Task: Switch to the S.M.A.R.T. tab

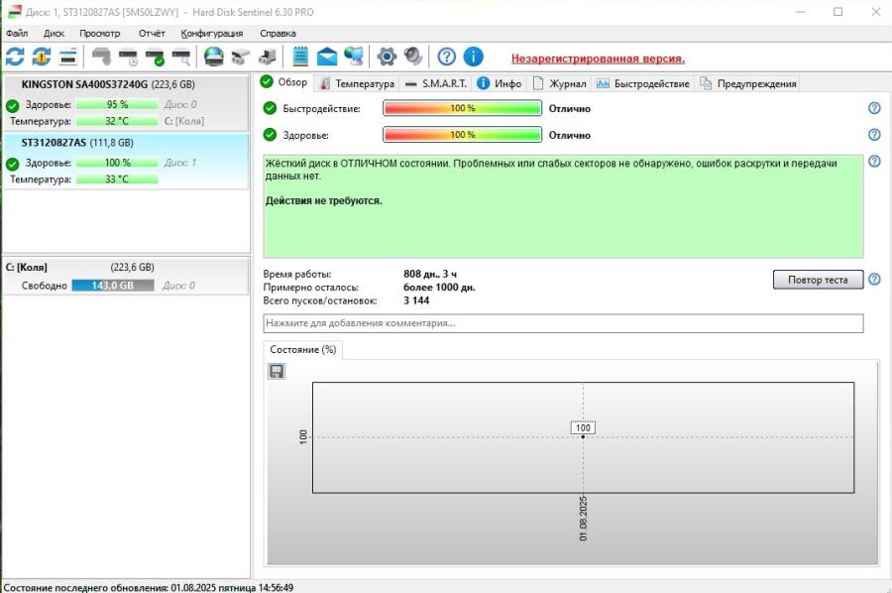Action: coord(436,83)
